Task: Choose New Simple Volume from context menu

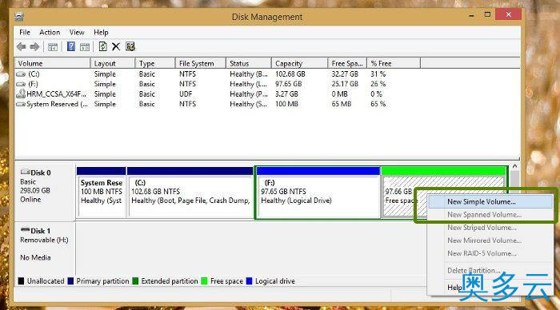Action: click(x=490, y=201)
